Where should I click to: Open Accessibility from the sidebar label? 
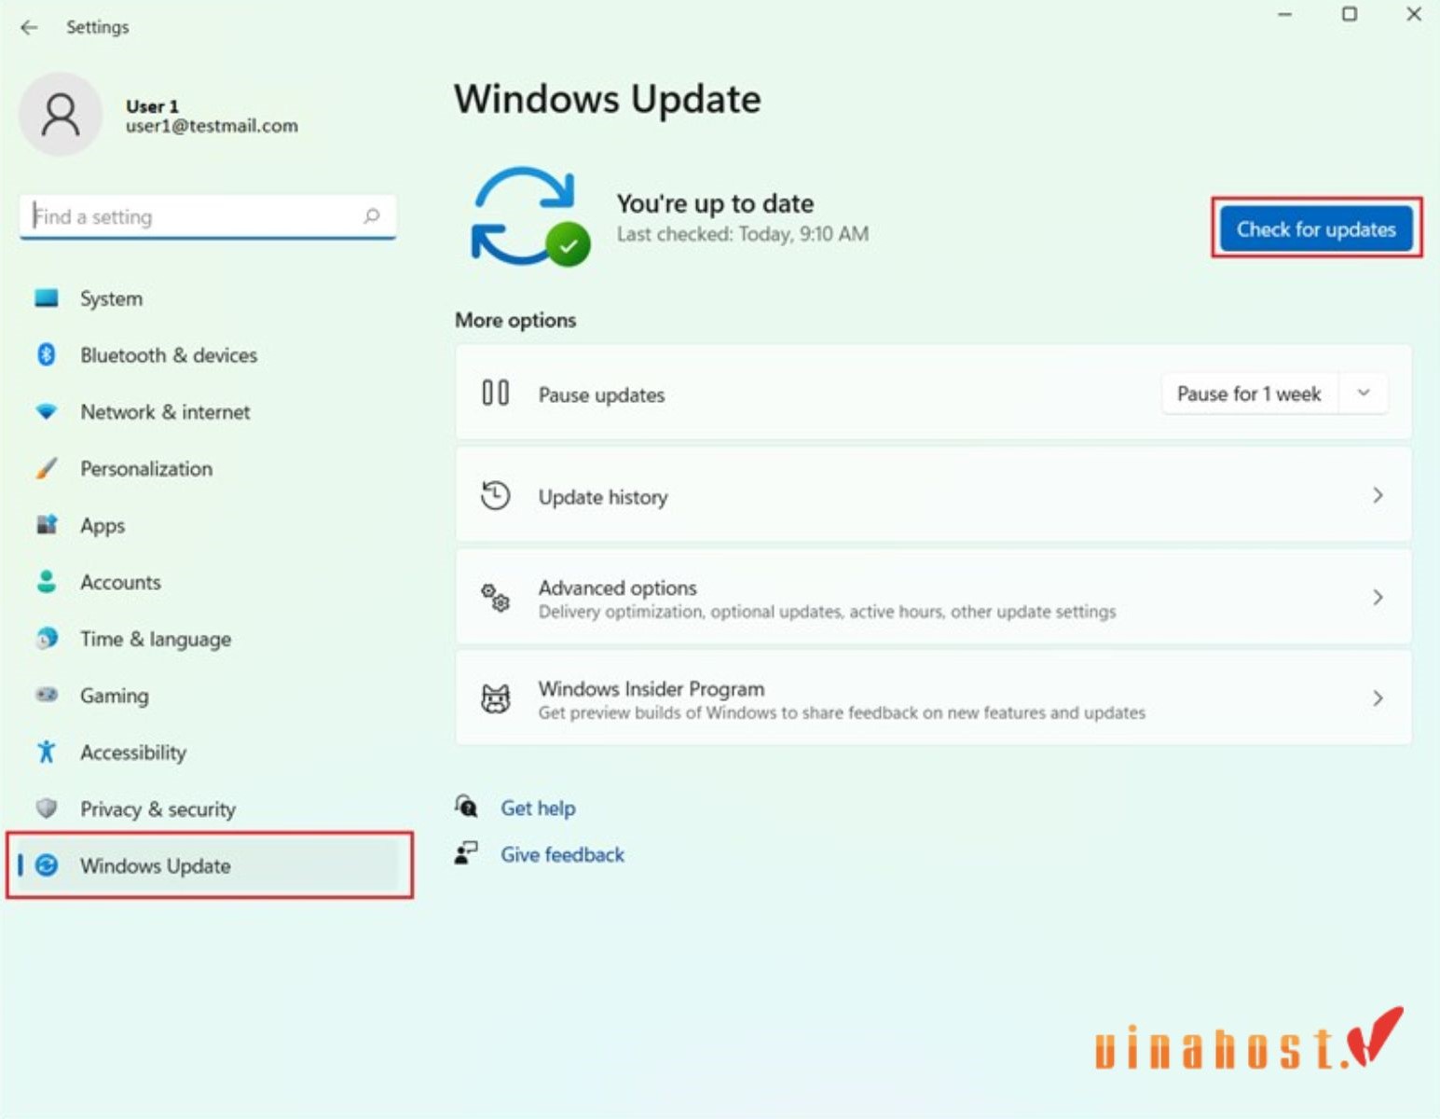point(133,753)
